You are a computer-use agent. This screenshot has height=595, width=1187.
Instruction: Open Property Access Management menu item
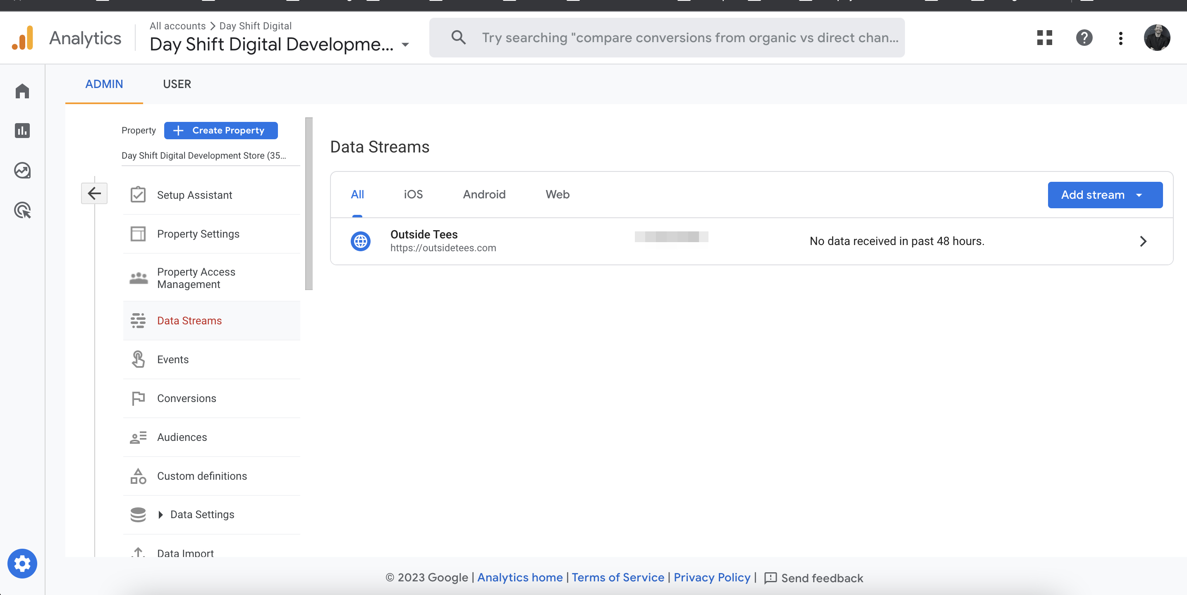(211, 278)
